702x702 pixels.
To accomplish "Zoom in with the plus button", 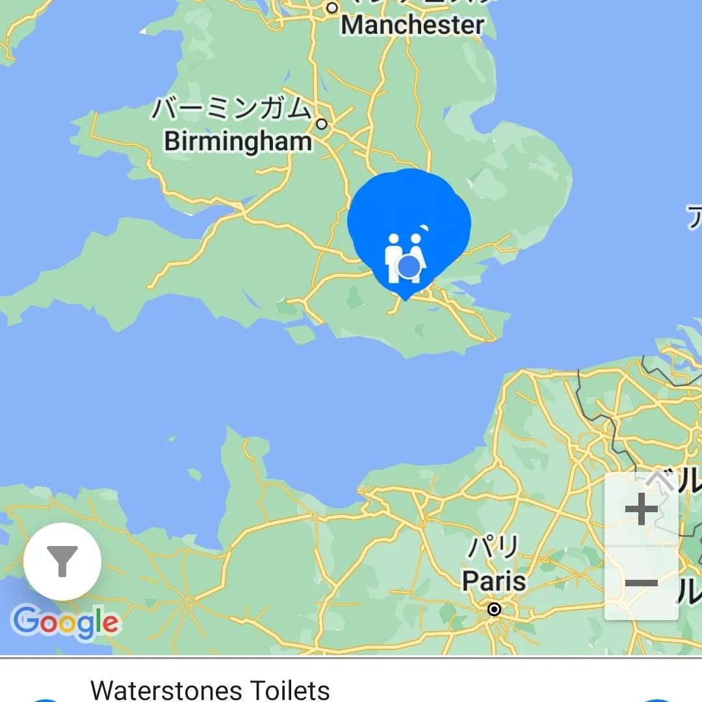I will pyautogui.click(x=641, y=509).
